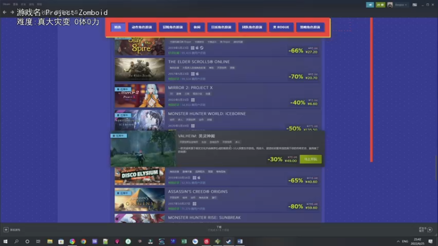Click the Windows platform icon on Mirror 2
Screen dimensions: 438x246
[193, 100]
